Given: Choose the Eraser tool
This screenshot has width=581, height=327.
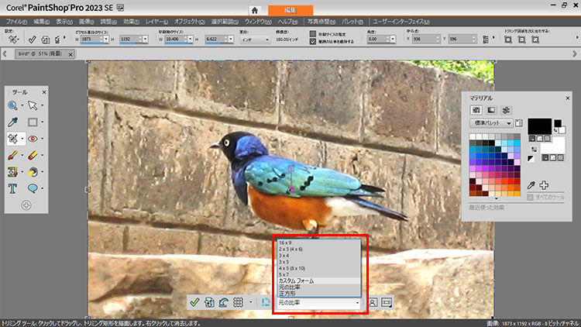Looking at the screenshot, I should 33,155.
